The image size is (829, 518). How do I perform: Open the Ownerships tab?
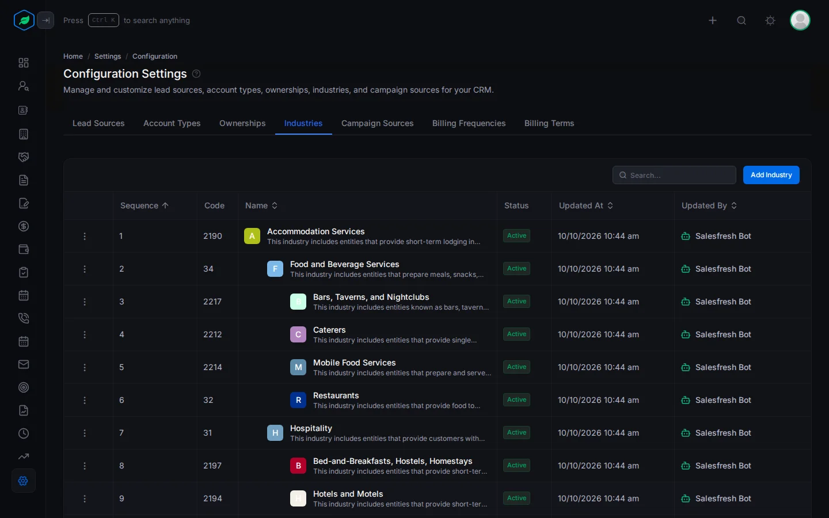(242, 123)
